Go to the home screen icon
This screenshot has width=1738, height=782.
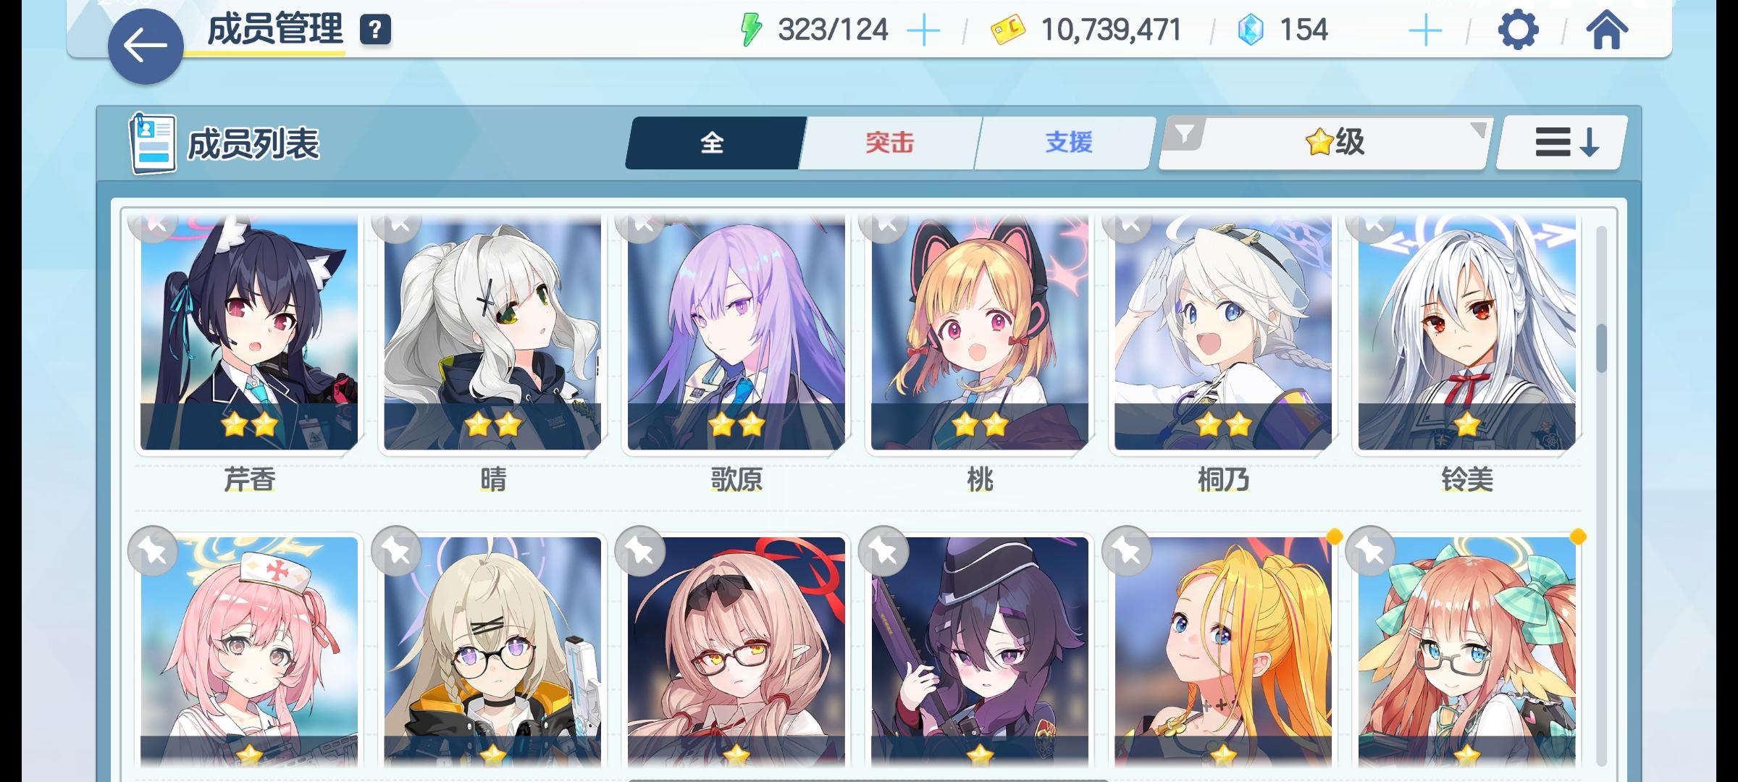point(1607,30)
